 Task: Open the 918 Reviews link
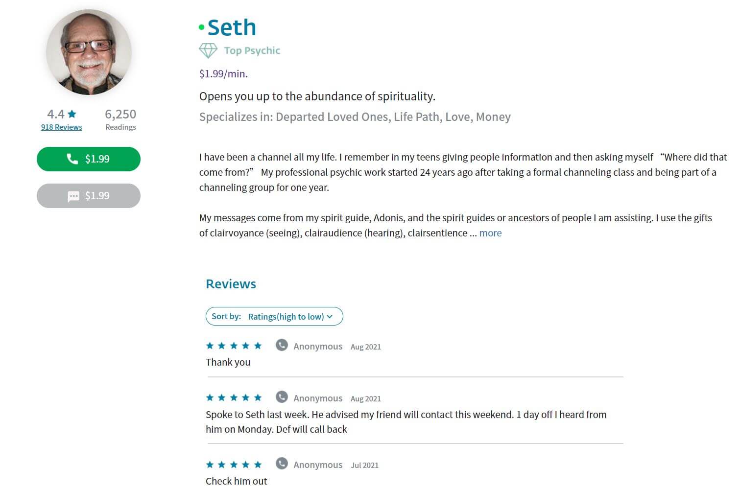pyautogui.click(x=61, y=127)
